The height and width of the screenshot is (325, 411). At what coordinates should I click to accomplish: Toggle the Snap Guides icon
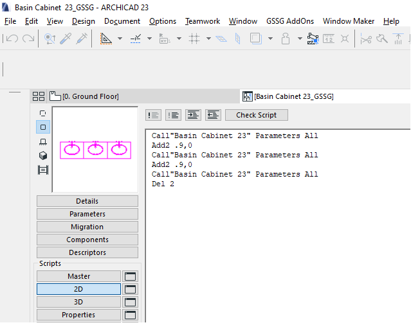(x=136, y=39)
